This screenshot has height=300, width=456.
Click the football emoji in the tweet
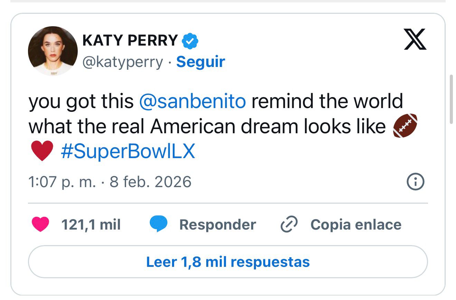tap(405, 126)
